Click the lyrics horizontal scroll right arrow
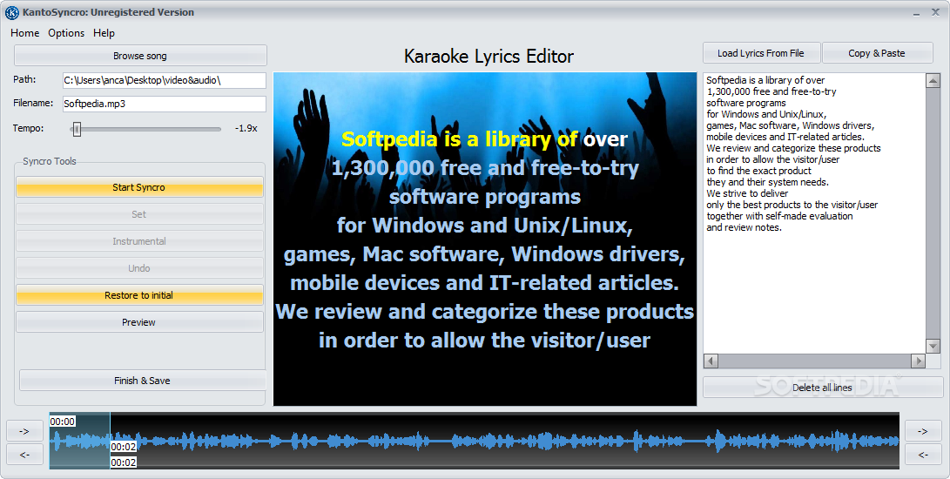950x479 pixels. pos(919,361)
